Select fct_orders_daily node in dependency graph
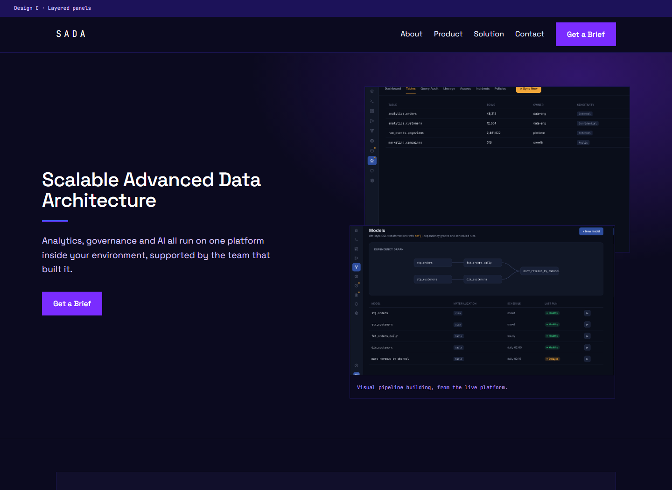 point(483,263)
